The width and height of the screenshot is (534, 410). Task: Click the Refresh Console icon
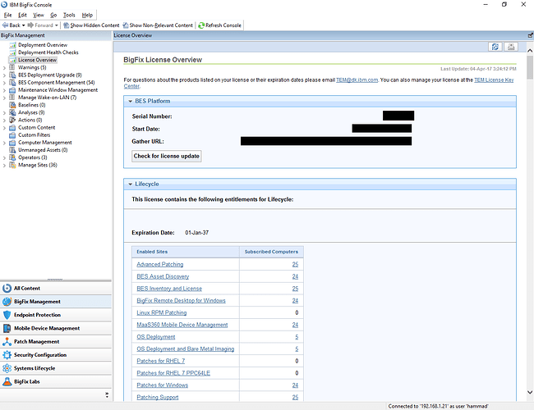[201, 25]
